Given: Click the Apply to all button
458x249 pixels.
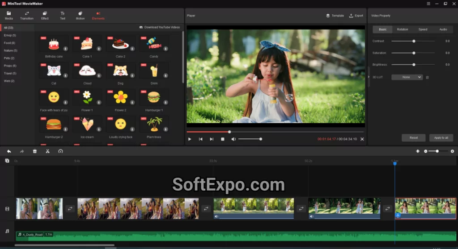Looking at the screenshot, I should click(441, 137).
